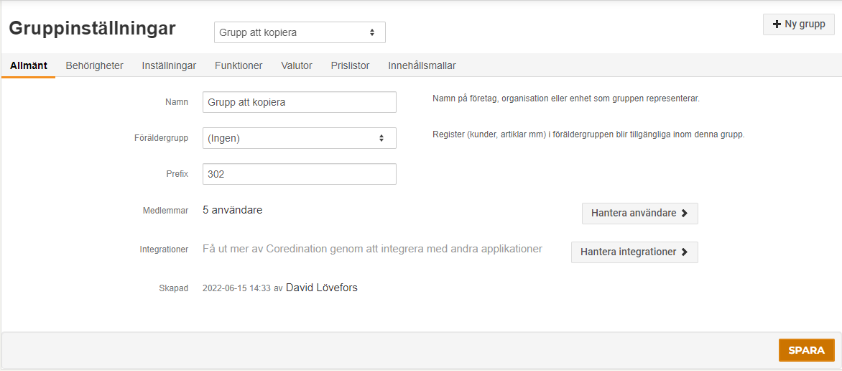The height and width of the screenshot is (371, 842).
Task: Select the Valutor tab
Action: pos(297,66)
